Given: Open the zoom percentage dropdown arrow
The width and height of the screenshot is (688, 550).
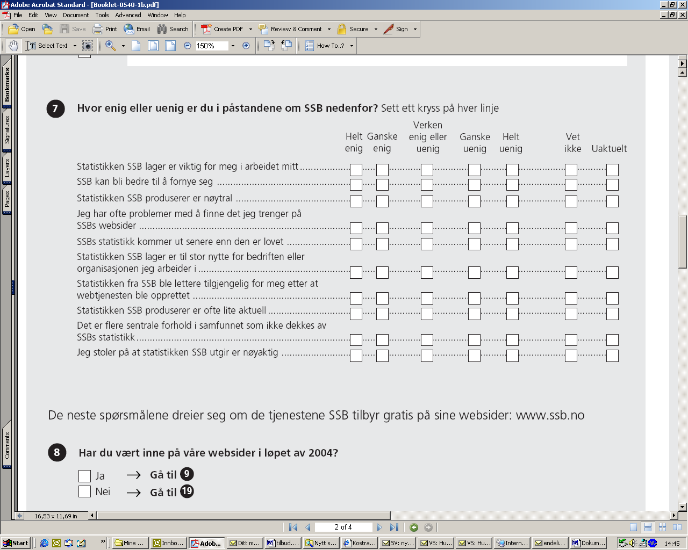Looking at the screenshot, I should pos(233,46).
